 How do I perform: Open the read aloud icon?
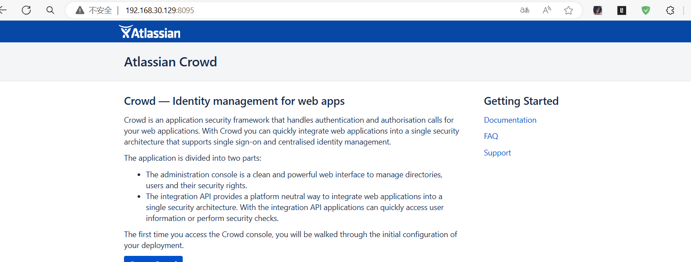547,10
